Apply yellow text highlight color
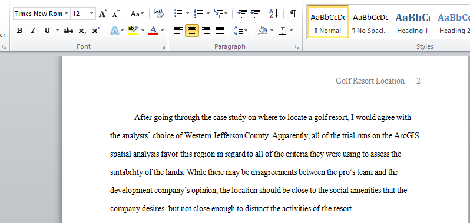The width and height of the screenshot is (470, 223). coord(133,31)
